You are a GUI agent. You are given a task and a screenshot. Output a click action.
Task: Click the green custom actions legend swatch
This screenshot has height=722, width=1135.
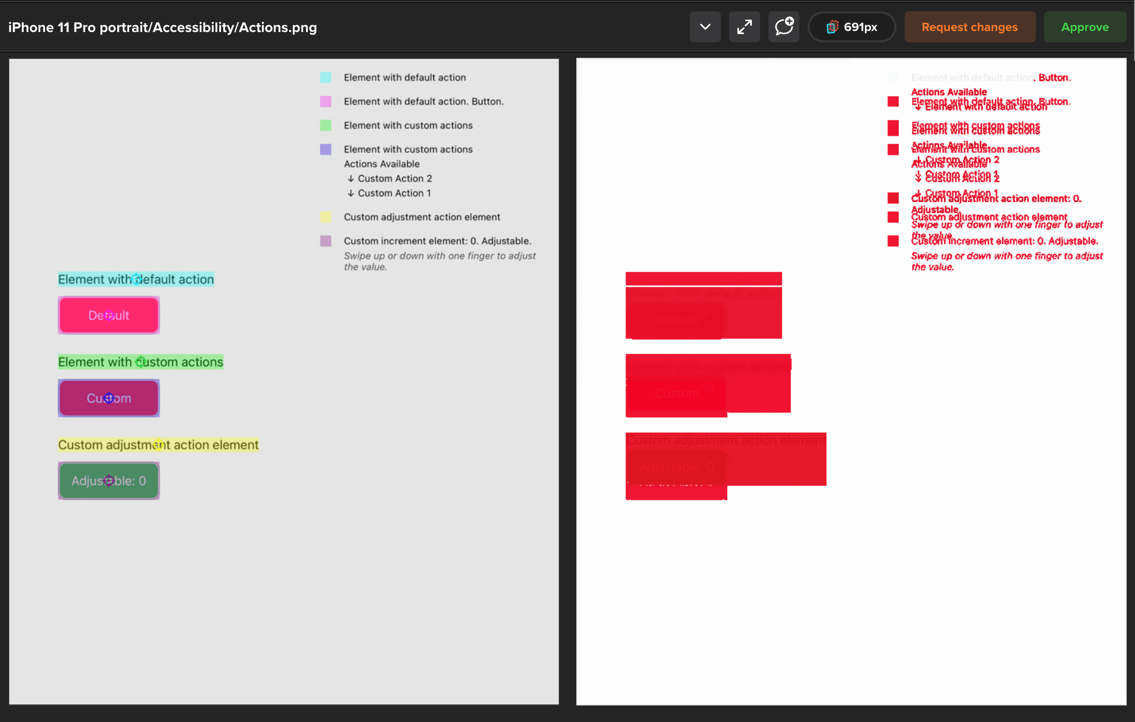[325, 125]
